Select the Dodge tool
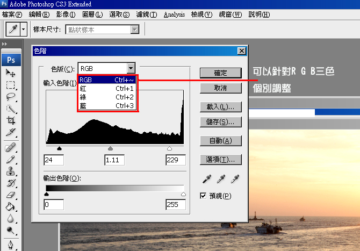 (11, 230)
